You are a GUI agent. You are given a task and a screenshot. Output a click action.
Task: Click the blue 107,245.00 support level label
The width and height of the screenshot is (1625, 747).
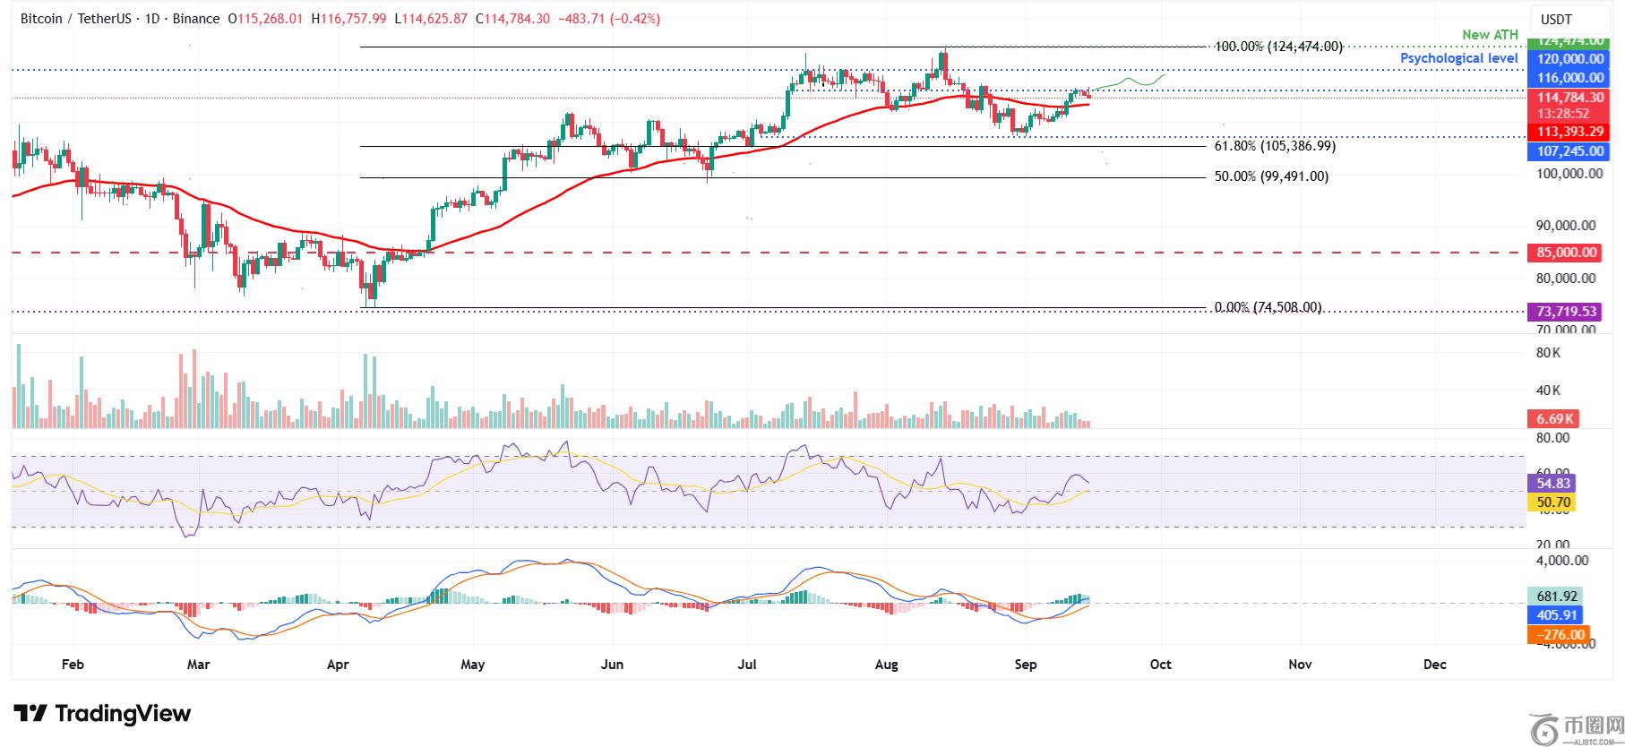pyautogui.click(x=1564, y=152)
